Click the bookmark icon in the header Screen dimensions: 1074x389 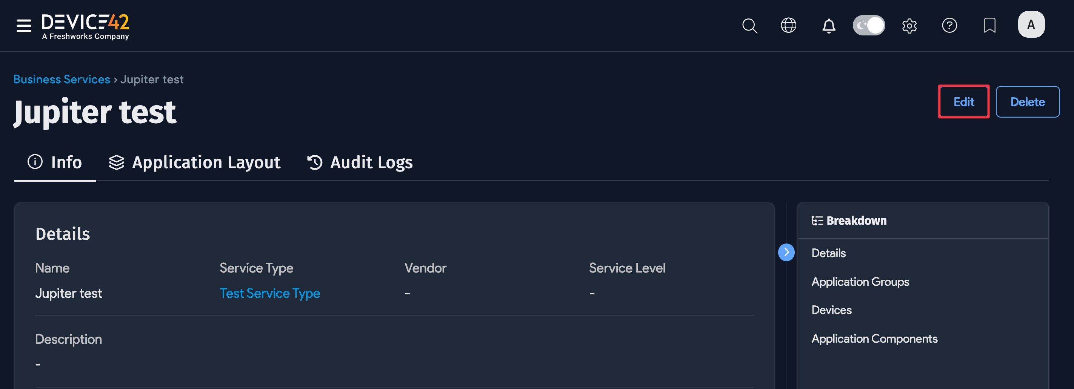click(990, 25)
